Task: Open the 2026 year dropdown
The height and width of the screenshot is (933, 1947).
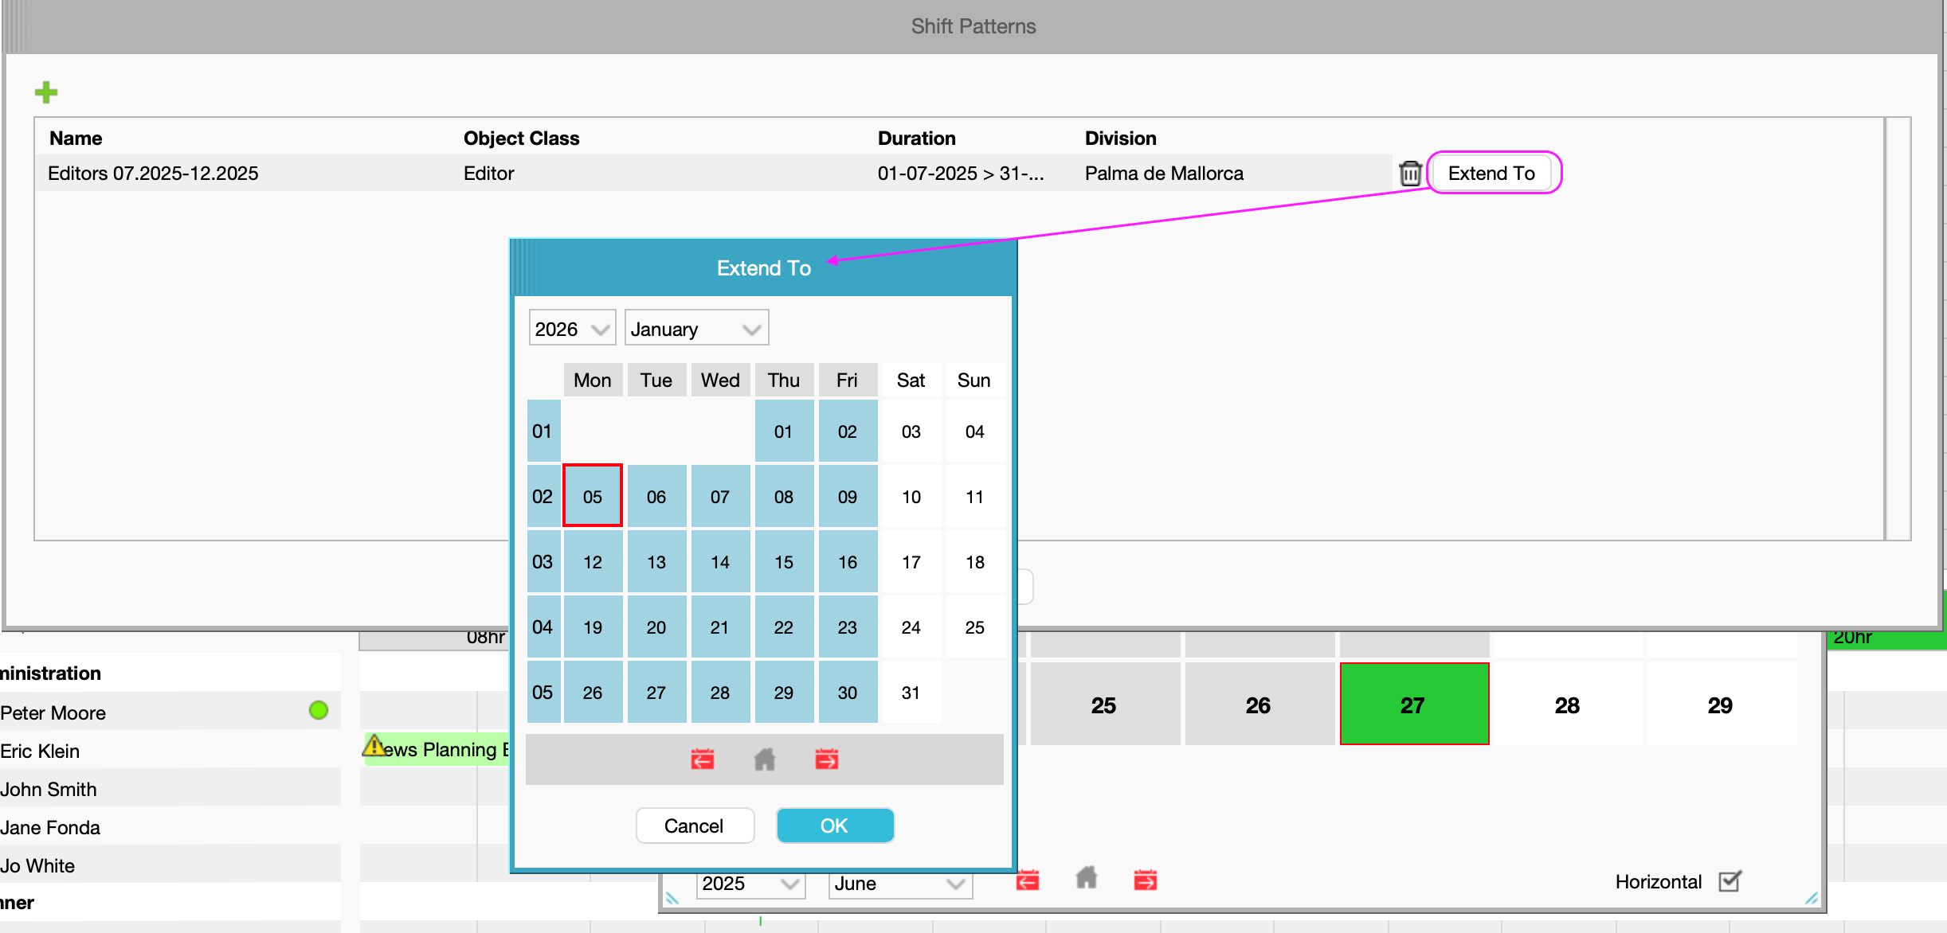Action: click(571, 329)
